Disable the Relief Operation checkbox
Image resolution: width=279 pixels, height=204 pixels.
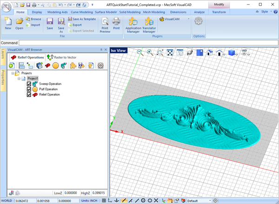(29, 95)
